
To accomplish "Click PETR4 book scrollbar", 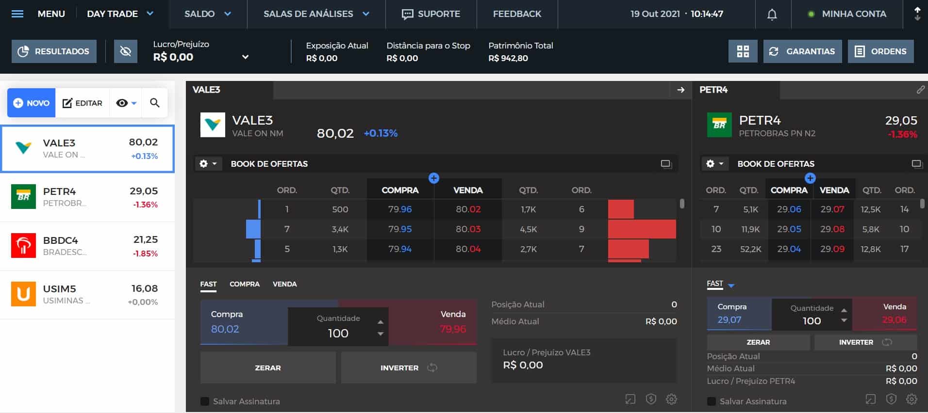I will (x=922, y=204).
